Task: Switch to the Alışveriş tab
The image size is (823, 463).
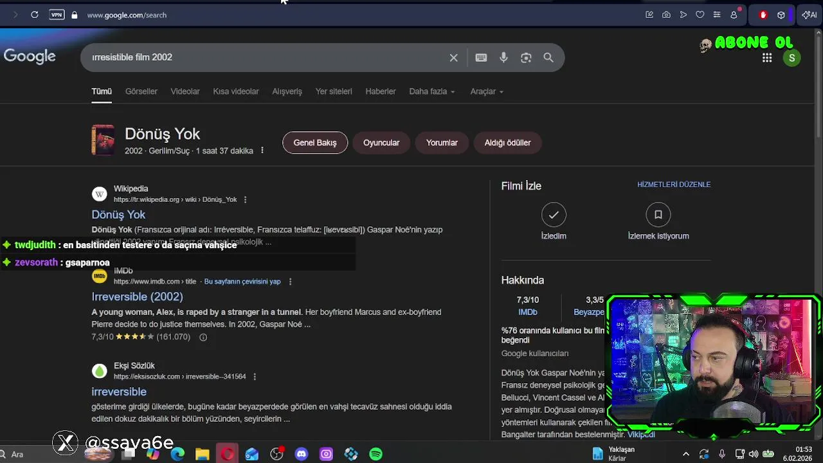Action: (x=287, y=91)
